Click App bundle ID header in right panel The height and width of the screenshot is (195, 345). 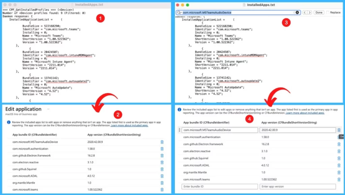tap(206, 122)
